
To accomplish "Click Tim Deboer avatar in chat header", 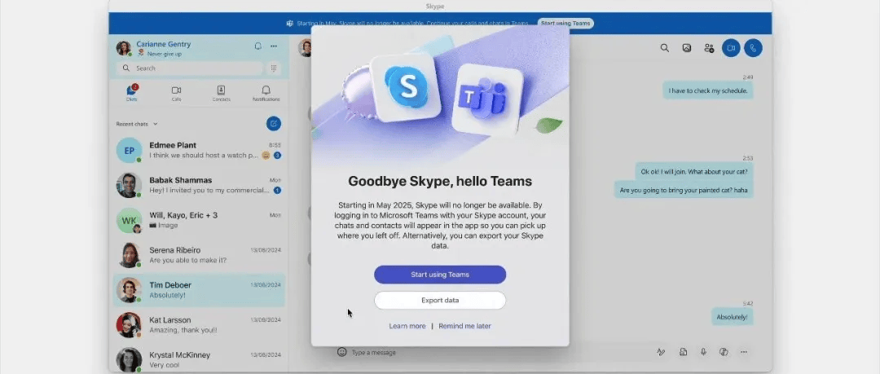I will click(305, 48).
